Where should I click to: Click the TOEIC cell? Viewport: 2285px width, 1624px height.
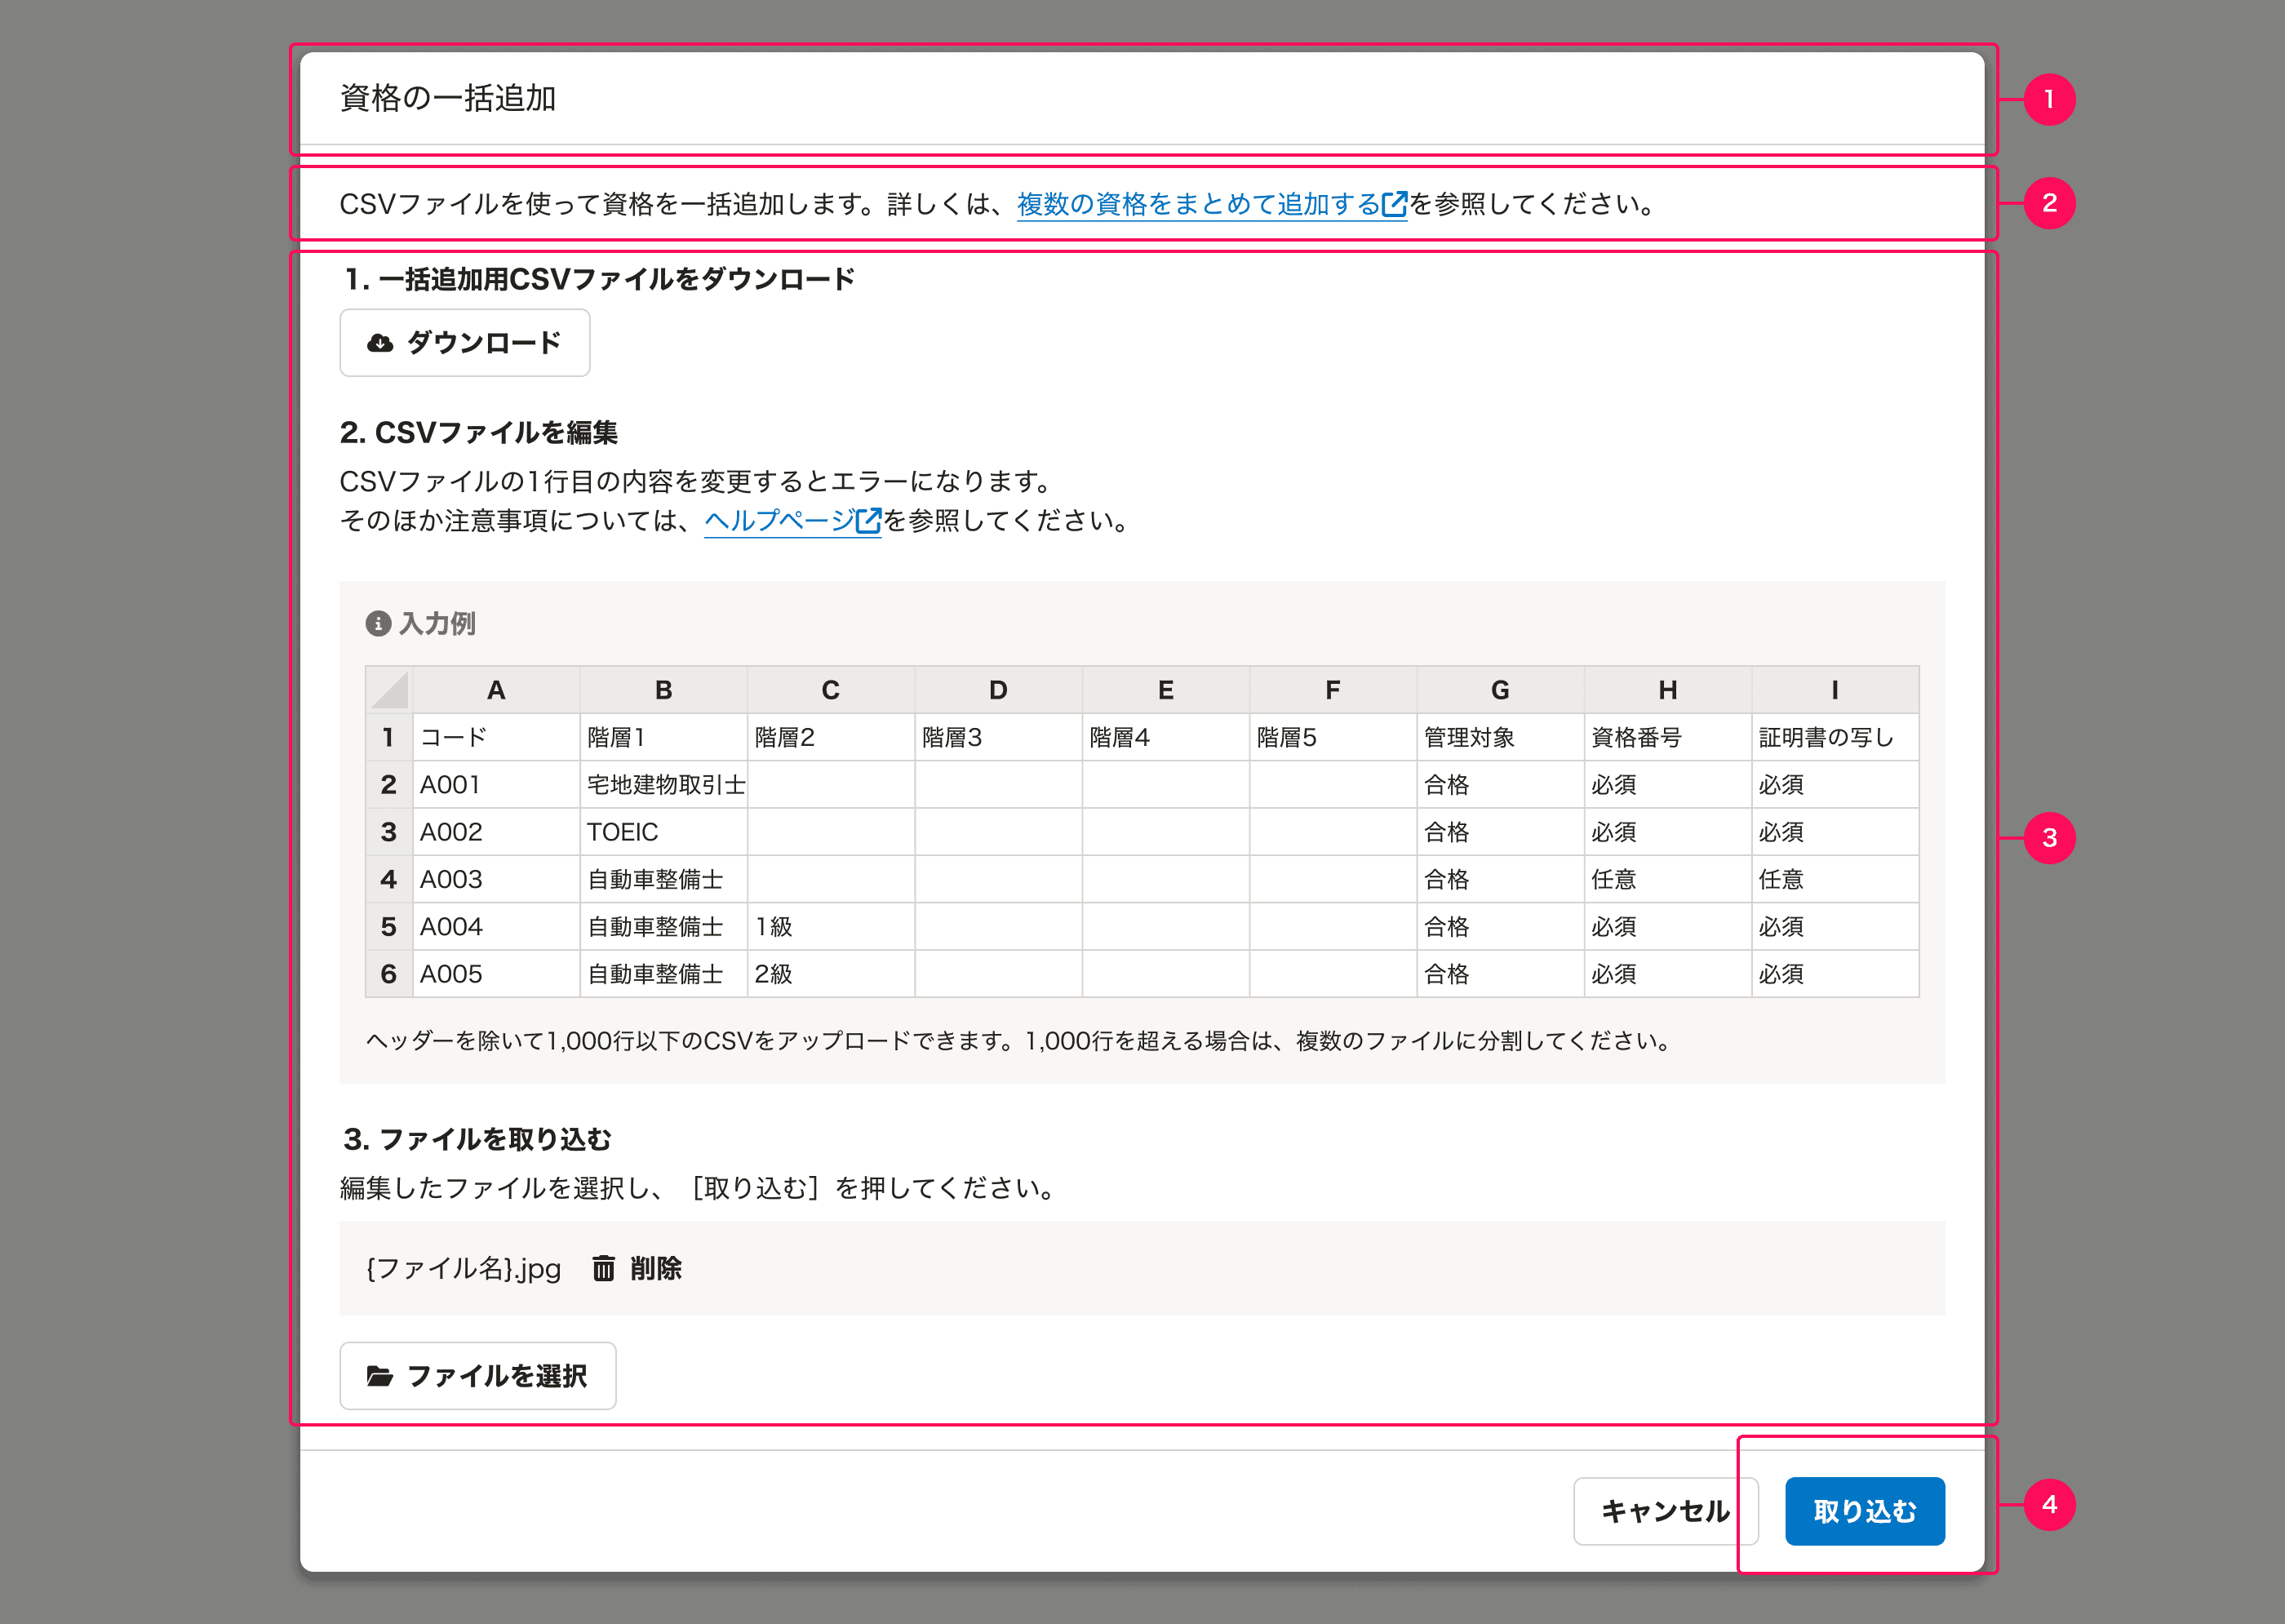click(664, 832)
